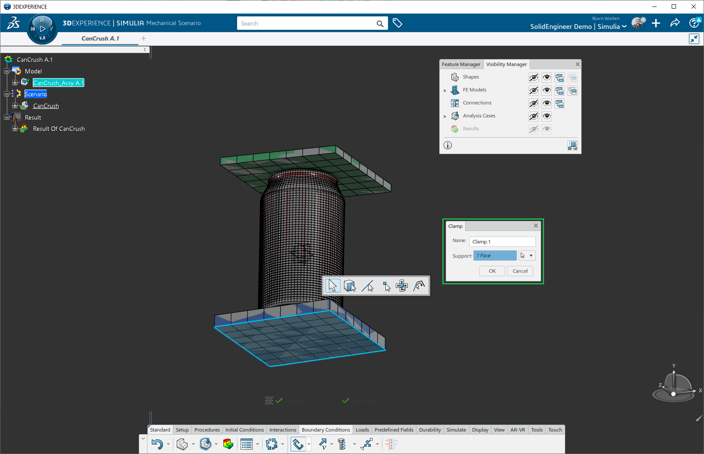Open the Support selection mode dropdown

531,255
